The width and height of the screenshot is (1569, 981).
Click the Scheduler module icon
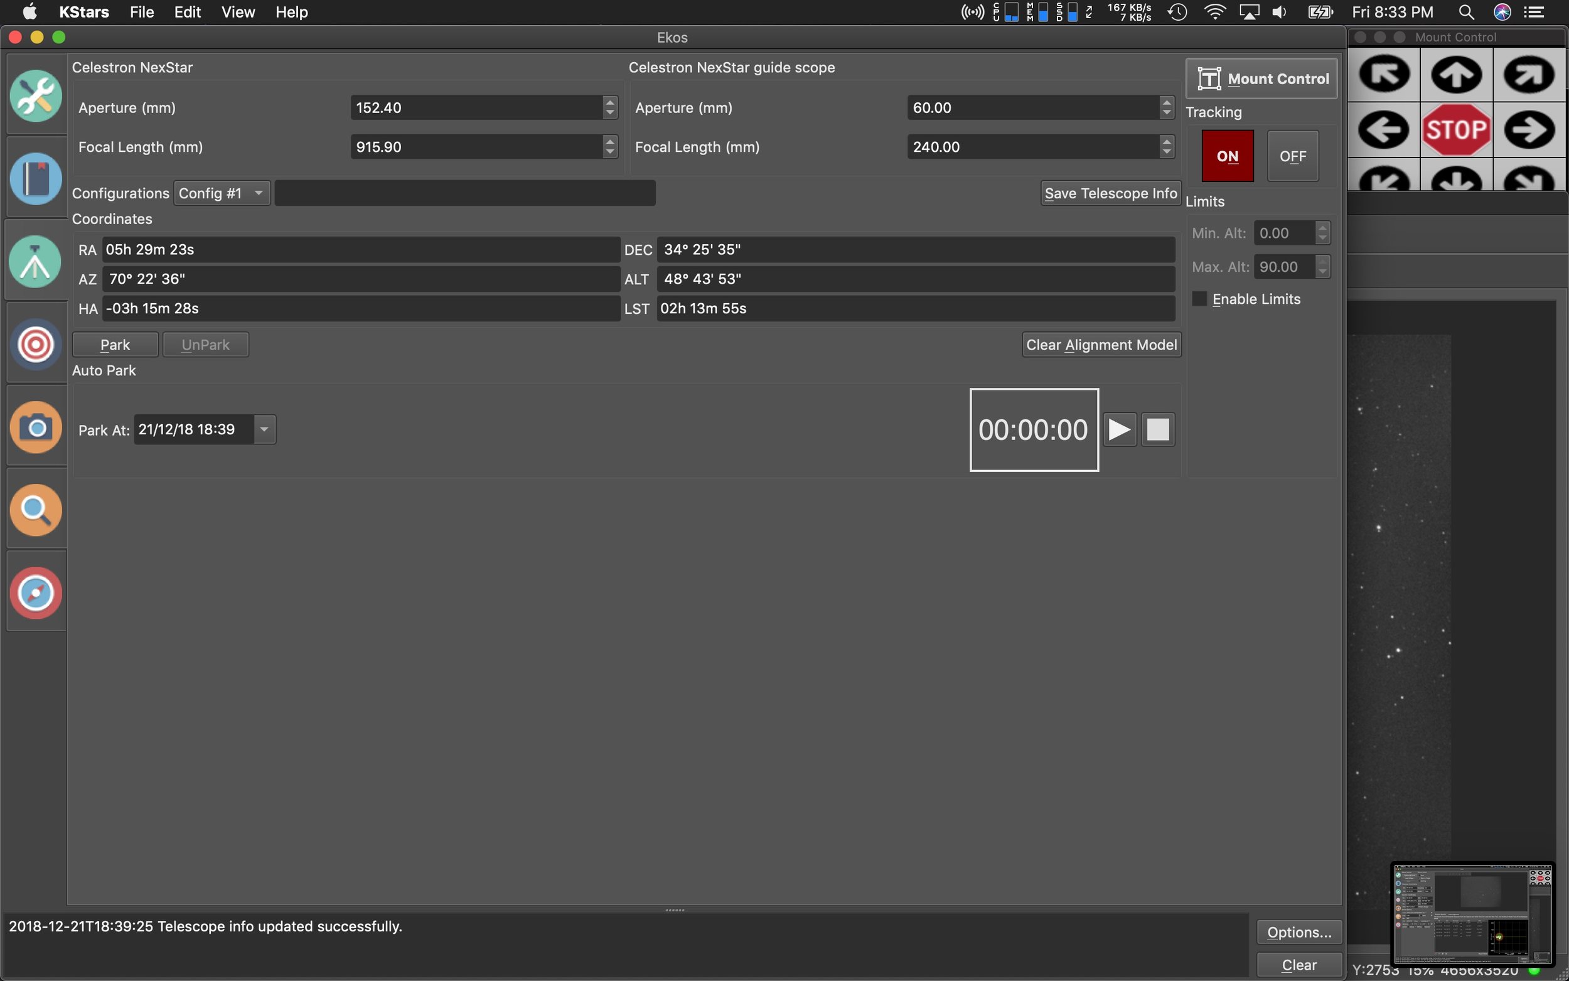[x=35, y=179]
